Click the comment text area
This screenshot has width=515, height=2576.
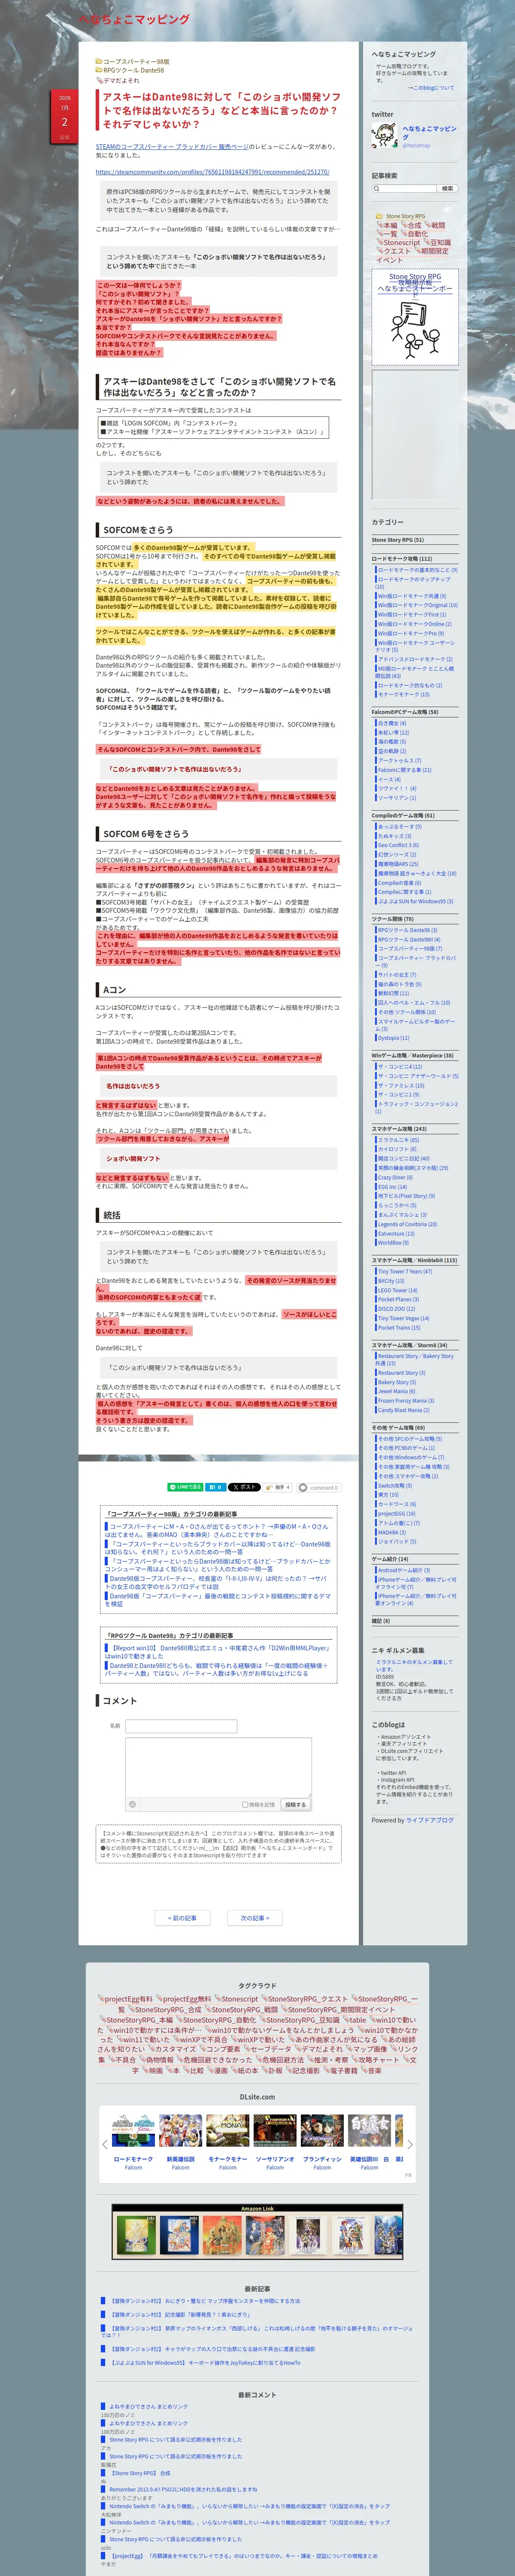click(218, 1767)
